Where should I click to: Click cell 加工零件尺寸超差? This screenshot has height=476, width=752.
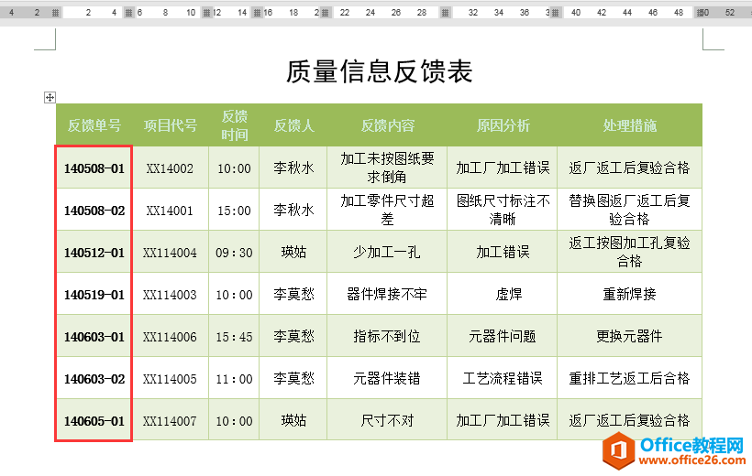point(388,210)
